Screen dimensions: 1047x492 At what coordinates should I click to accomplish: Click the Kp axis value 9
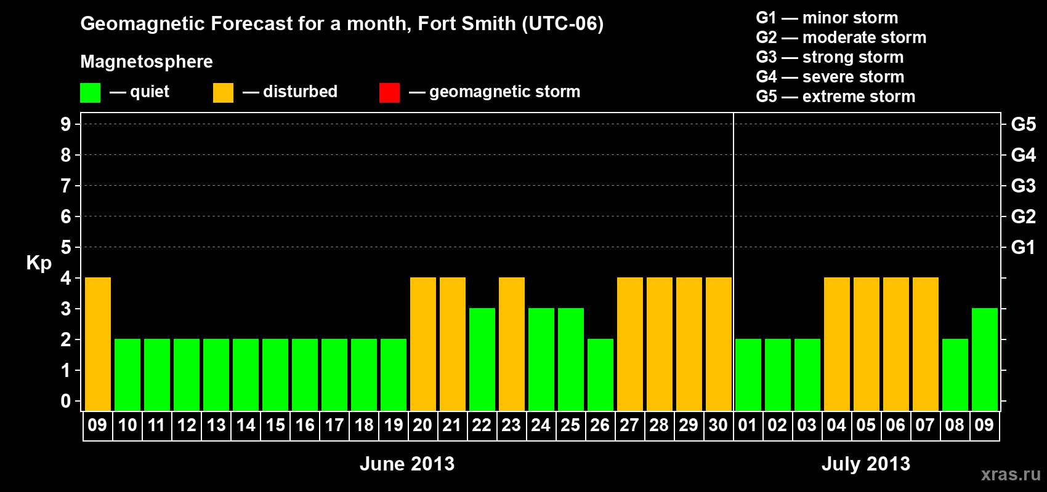(66, 124)
